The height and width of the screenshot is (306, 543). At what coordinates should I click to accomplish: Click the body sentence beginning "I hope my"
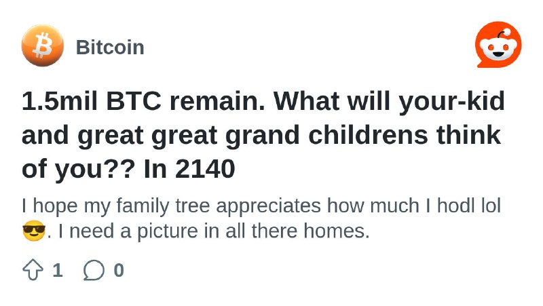pyautogui.click(x=261, y=206)
